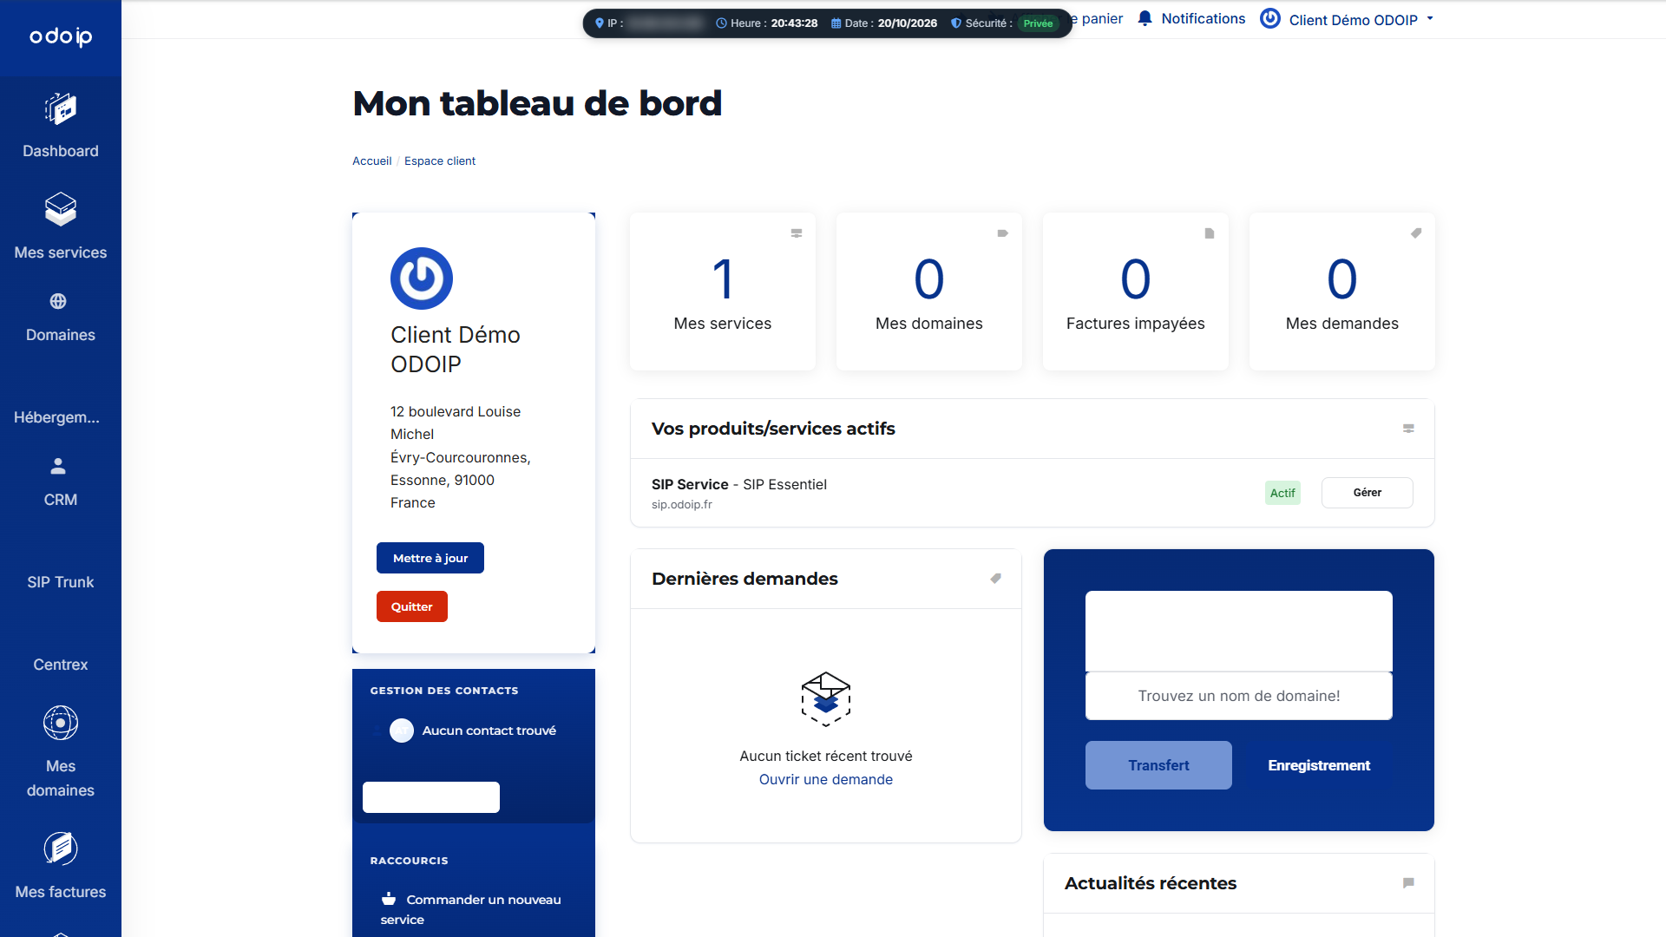Click the flag icon in Actualités récentes header

1408,883
